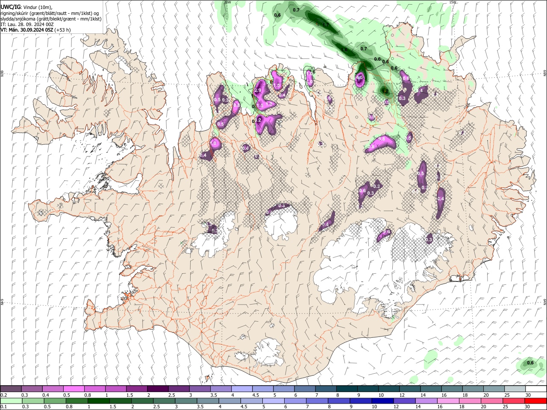Click the 9 swatch in lower rain legend row
Viewport: 547px width, 410px height.
point(360,401)
